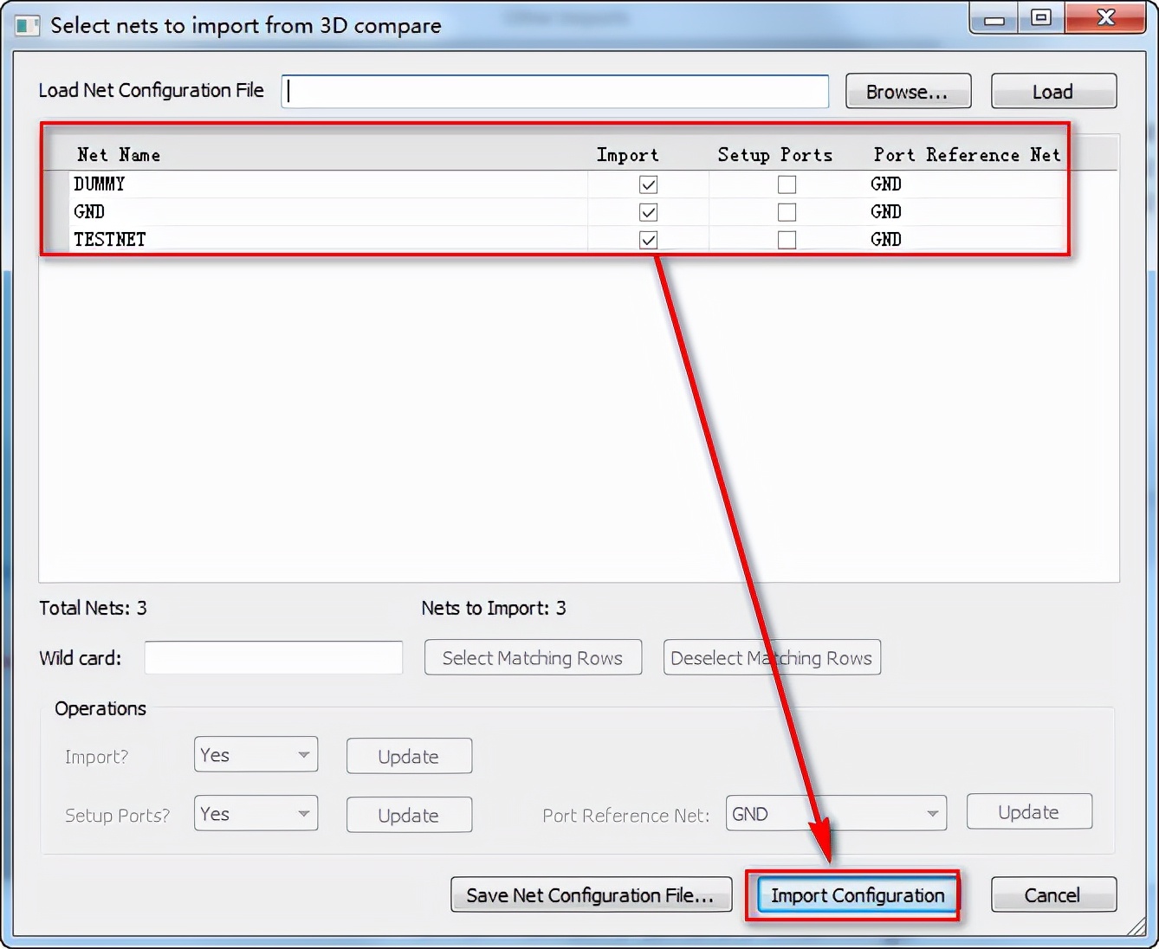Click the Import Configuration button
The height and width of the screenshot is (949, 1159).
click(x=858, y=894)
